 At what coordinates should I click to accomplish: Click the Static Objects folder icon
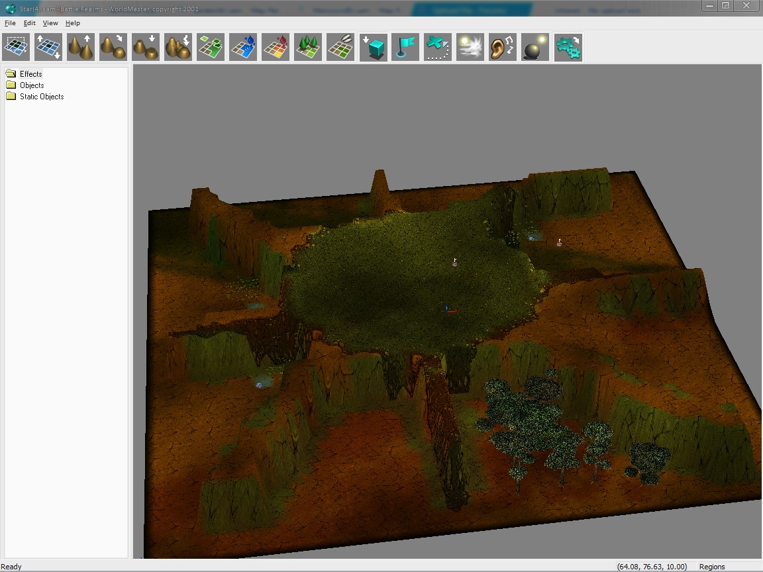click(11, 96)
